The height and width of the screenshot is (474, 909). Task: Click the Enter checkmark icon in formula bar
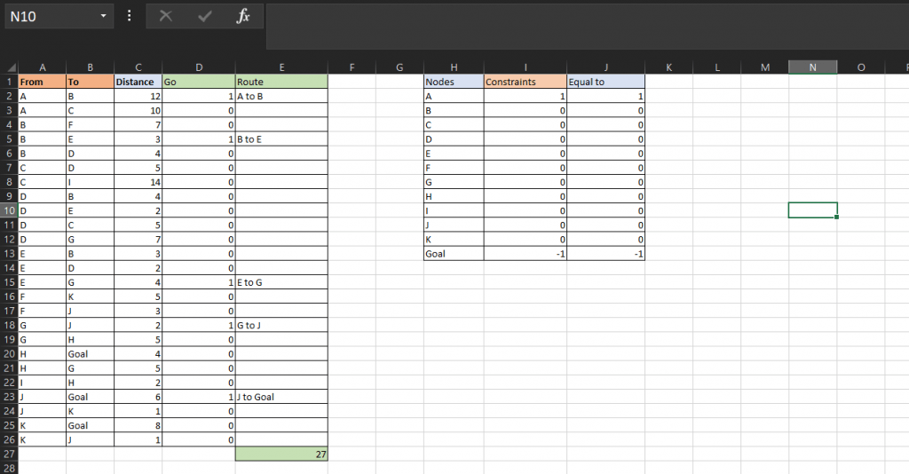pyautogui.click(x=204, y=16)
